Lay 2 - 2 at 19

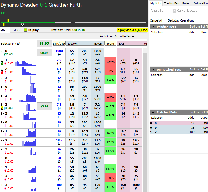click(123, 142)
